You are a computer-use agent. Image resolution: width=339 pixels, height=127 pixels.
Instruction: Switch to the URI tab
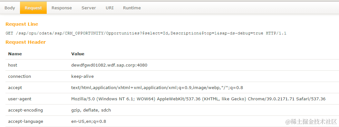click(110, 8)
